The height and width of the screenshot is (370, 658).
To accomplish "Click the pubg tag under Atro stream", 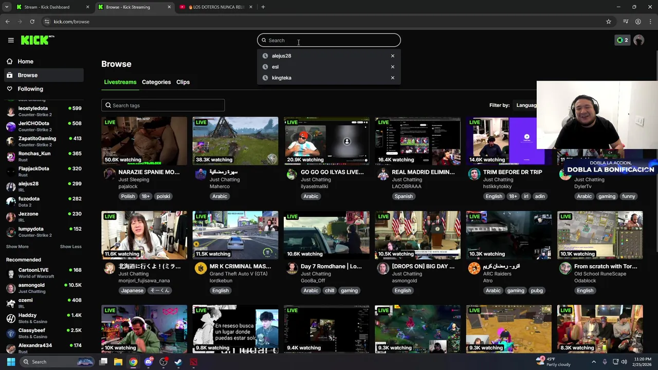I will click(537, 290).
